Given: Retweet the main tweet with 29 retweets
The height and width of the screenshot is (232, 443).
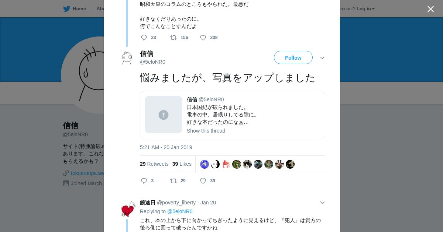Looking at the screenshot, I should [173, 181].
